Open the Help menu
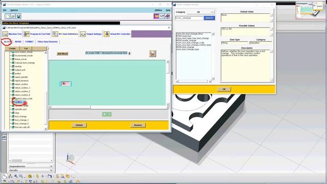The width and height of the screenshot is (327, 184). (168, 10)
